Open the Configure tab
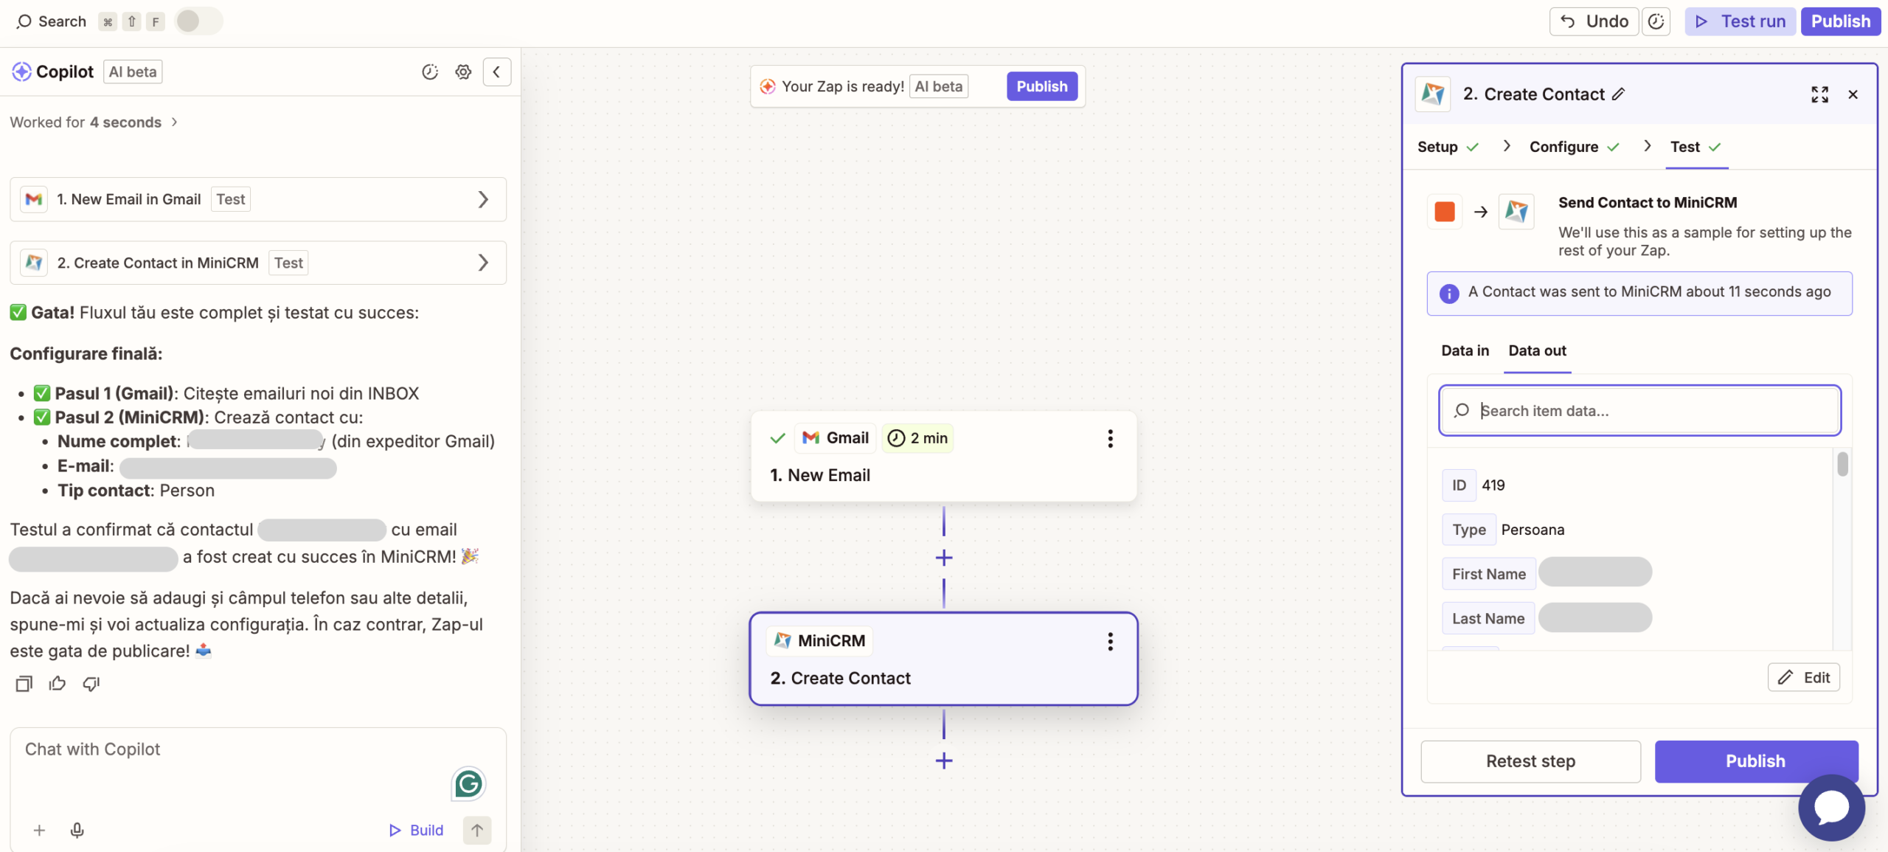Image resolution: width=1888 pixels, height=852 pixels. coord(1563,147)
